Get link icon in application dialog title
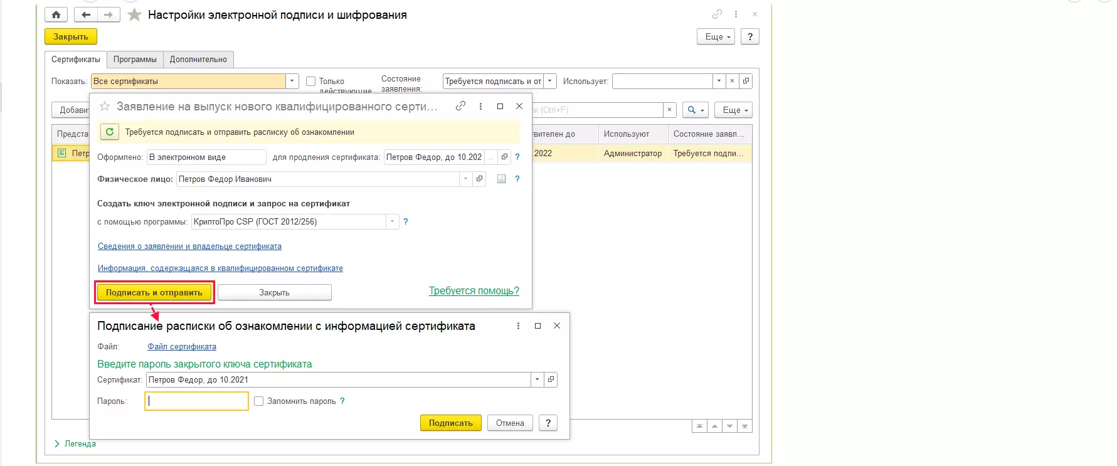The width and height of the screenshot is (1117, 466). [460, 106]
